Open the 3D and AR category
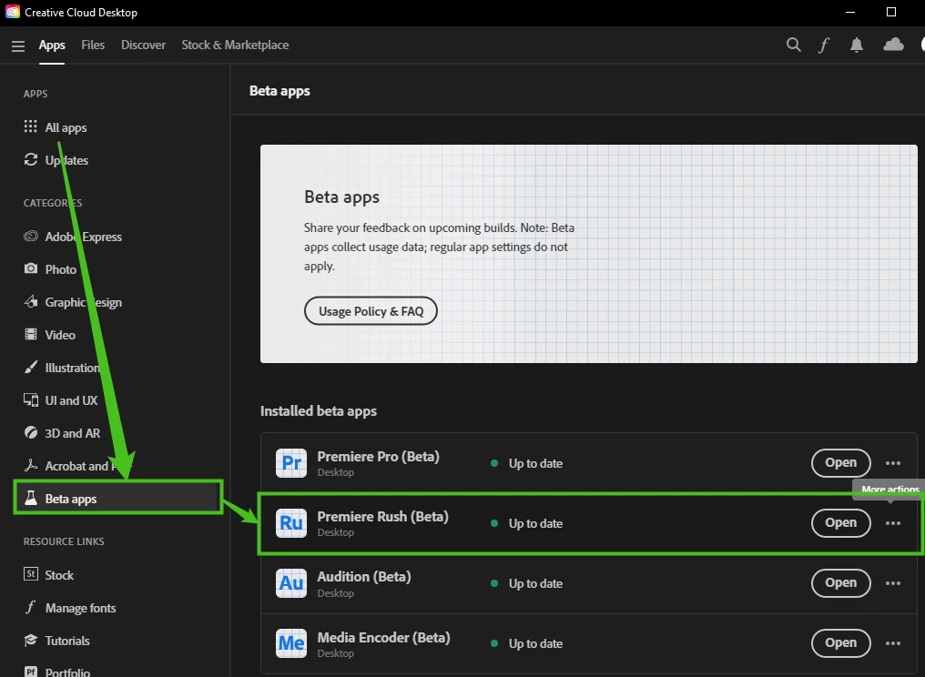This screenshot has height=677, width=925. pos(62,433)
